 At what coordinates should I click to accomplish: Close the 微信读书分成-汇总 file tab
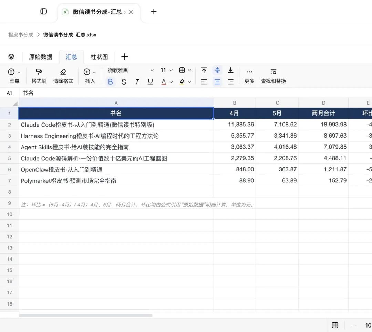(131, 12)
